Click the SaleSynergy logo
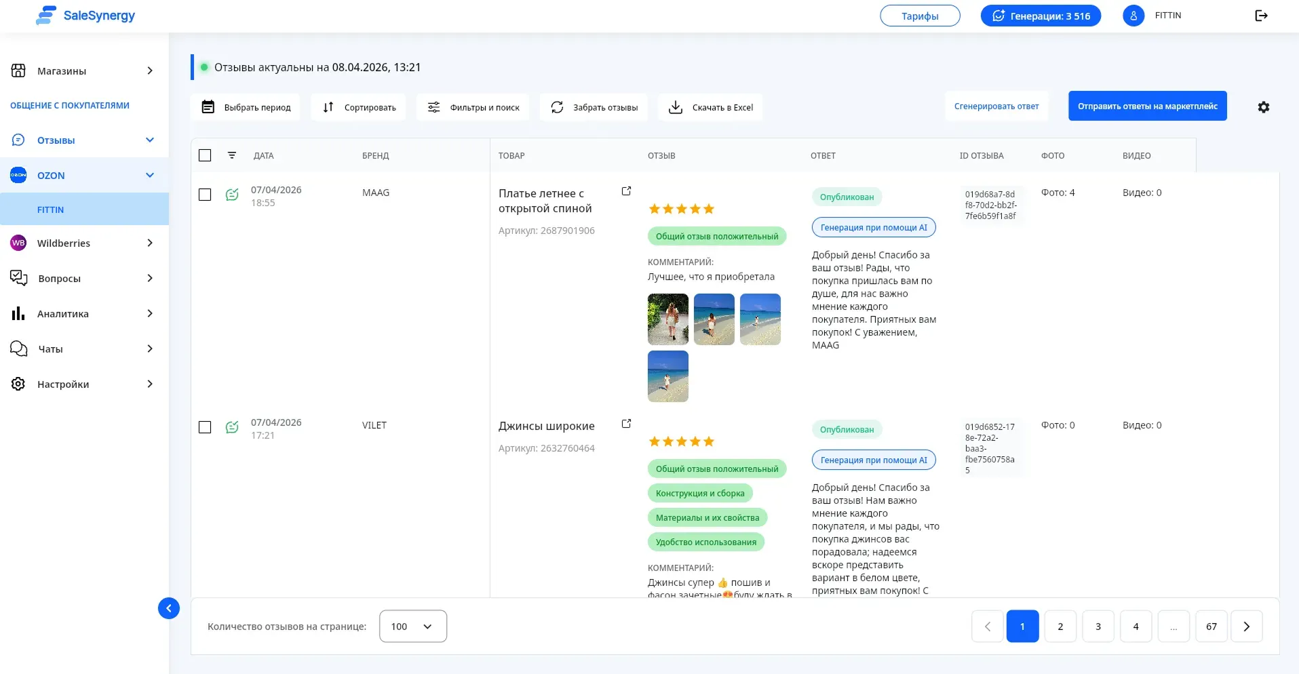Image resolution: width=1299 pixels, height=674 pixels. [85, 16]
